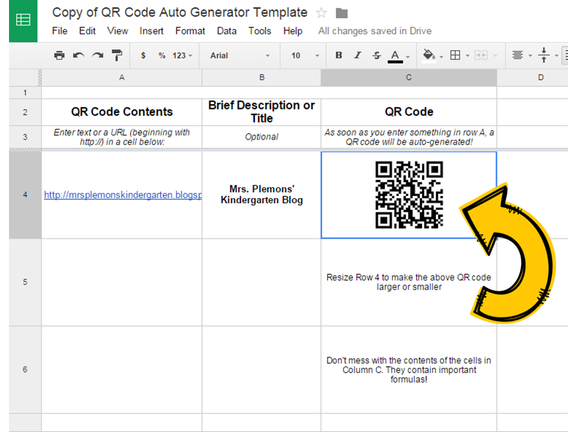Toggle bold formatting
The width and height of the screenshot is (577, 432).
point(338,55)
